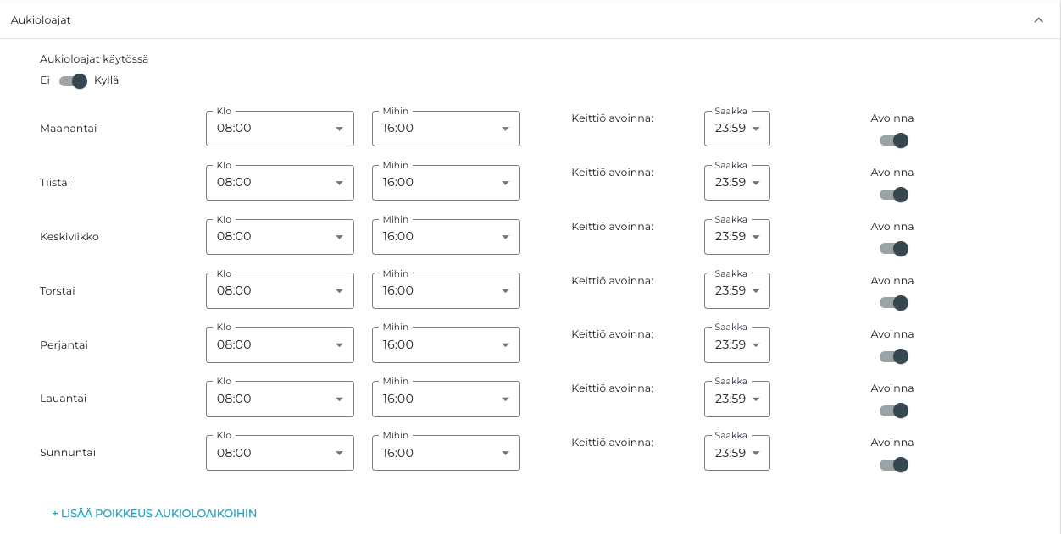Turn off Keskiviikko Avoinna toggle
The height and width of the screenshot is (534, 1061).
tap(893, 249)
